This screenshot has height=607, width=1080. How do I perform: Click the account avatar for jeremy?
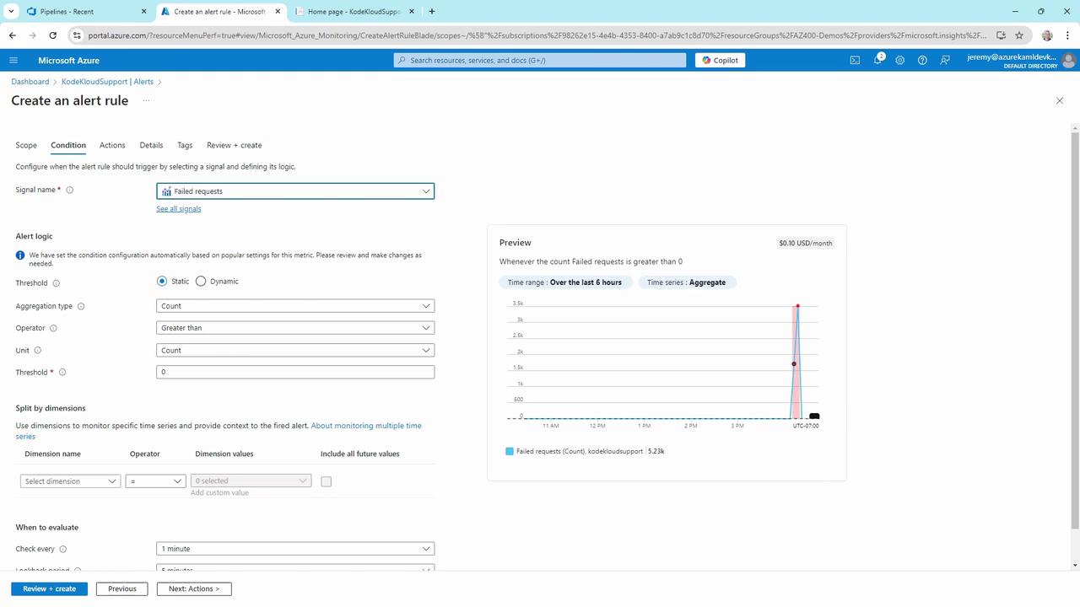1069,60
